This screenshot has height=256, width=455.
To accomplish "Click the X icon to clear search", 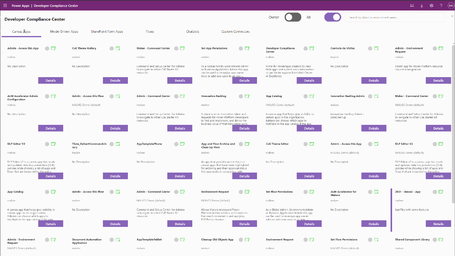I will (452, 16).
